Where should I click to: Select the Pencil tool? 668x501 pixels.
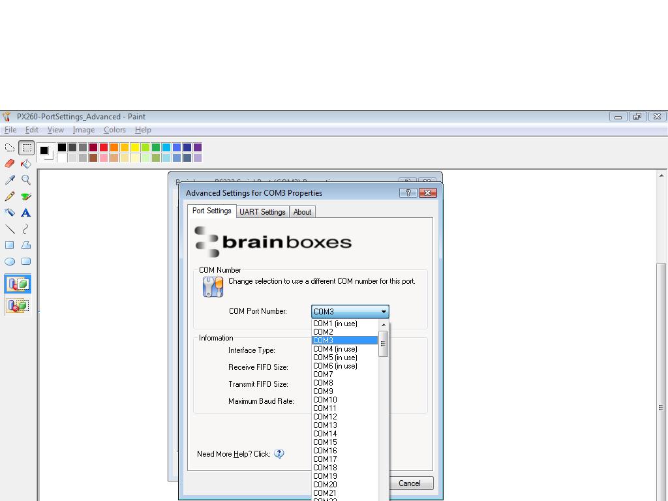coord(9,196)
